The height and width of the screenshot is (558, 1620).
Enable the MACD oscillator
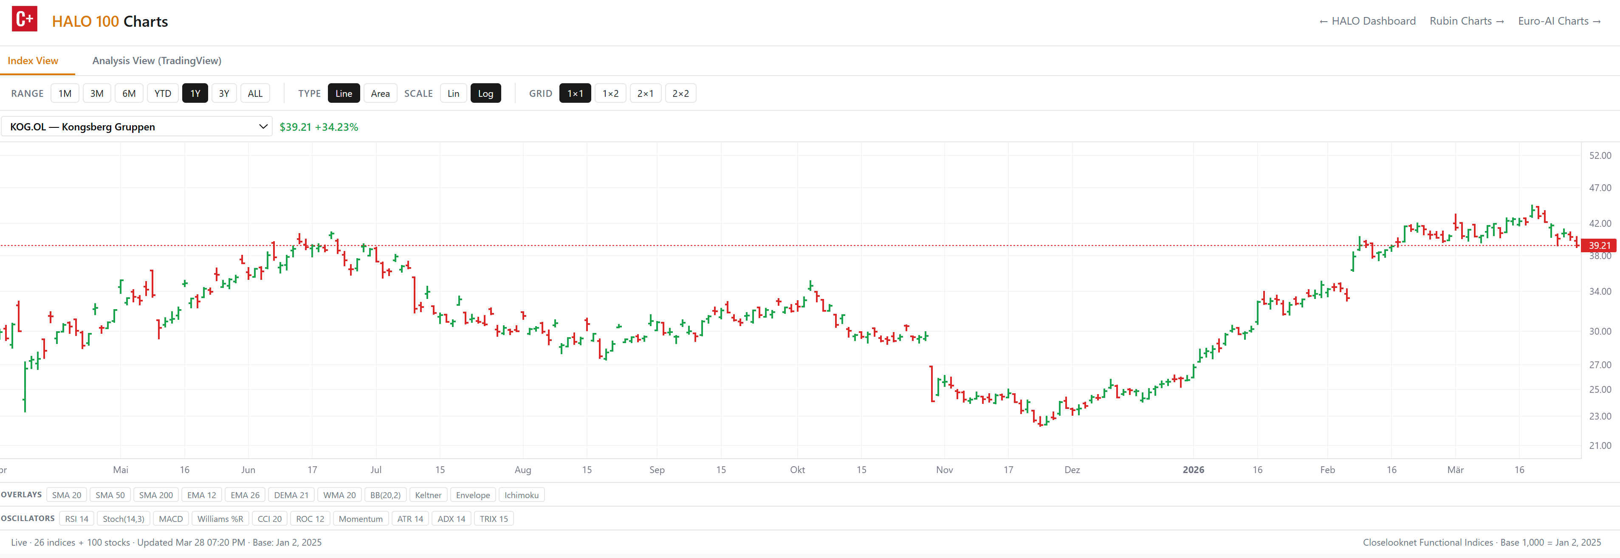[170, 519]
